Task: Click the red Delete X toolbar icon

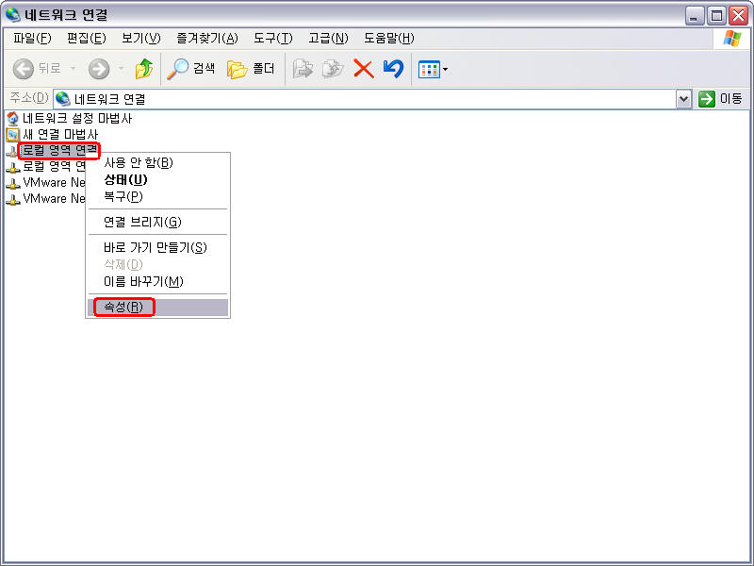Action: (x=363, y=69)
